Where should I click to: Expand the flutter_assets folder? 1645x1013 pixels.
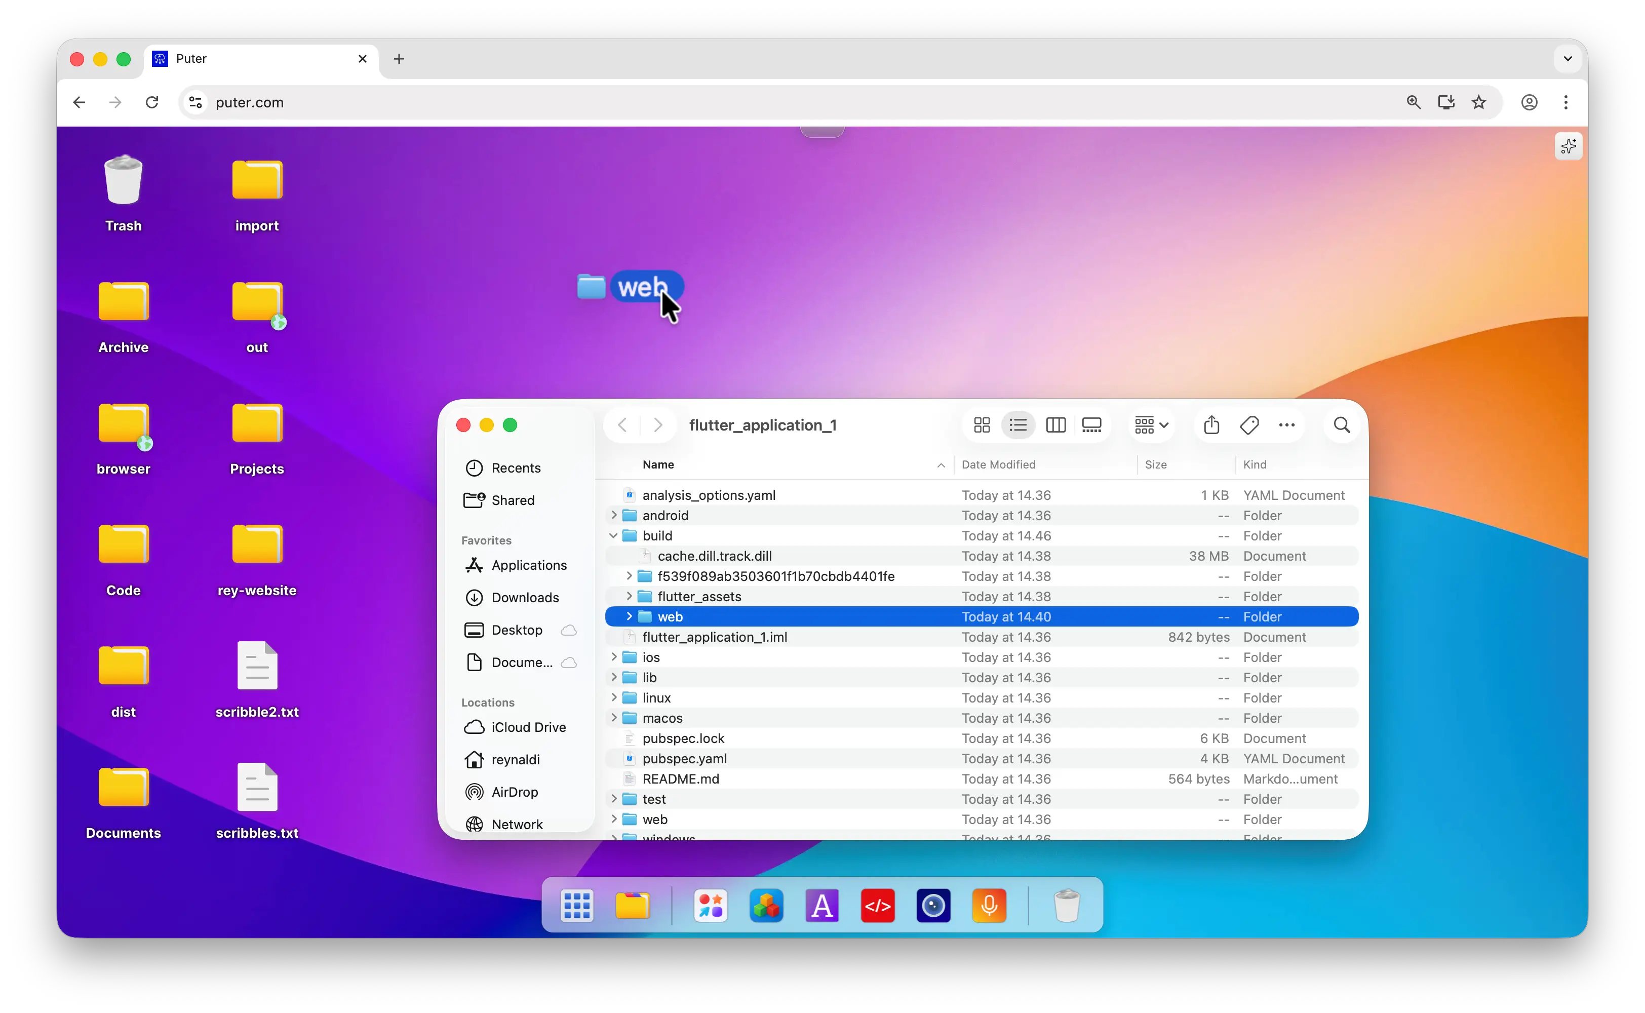coord(629,596)
